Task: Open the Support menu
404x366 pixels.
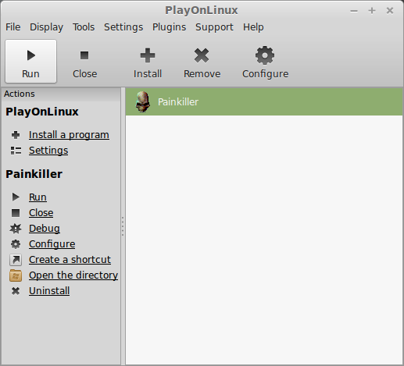Action: pyautogui.click(x=214, y=27)
